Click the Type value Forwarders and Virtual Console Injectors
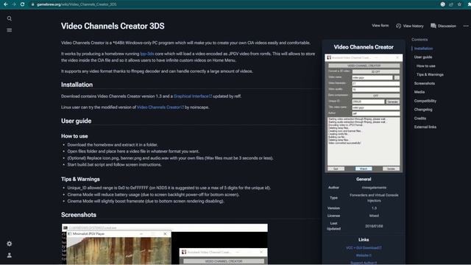The height and width of the screenshot is (265, 471). pos(374,198)
